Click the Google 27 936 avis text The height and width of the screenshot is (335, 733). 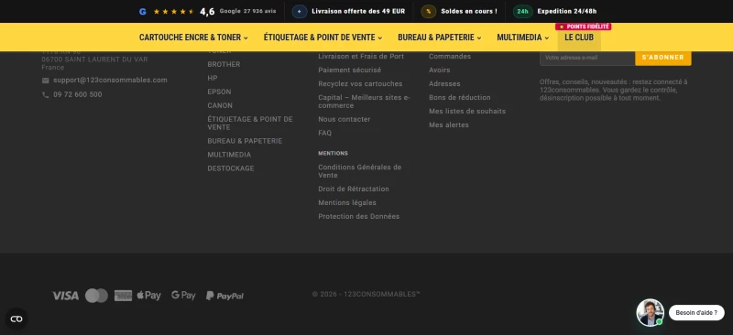(x=247, y=11)
